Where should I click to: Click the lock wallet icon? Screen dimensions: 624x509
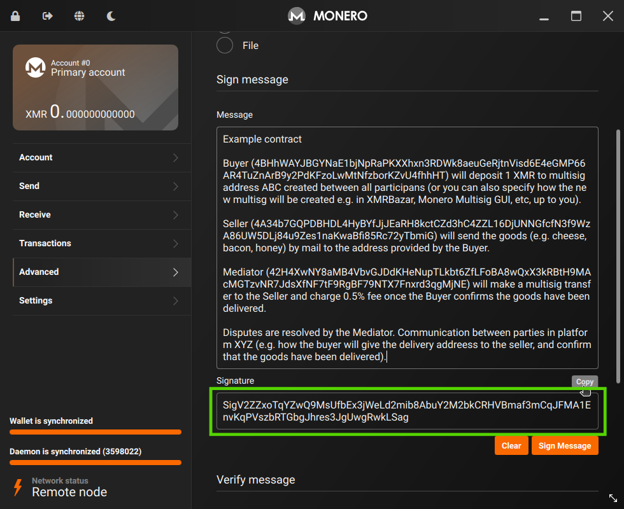15,15
